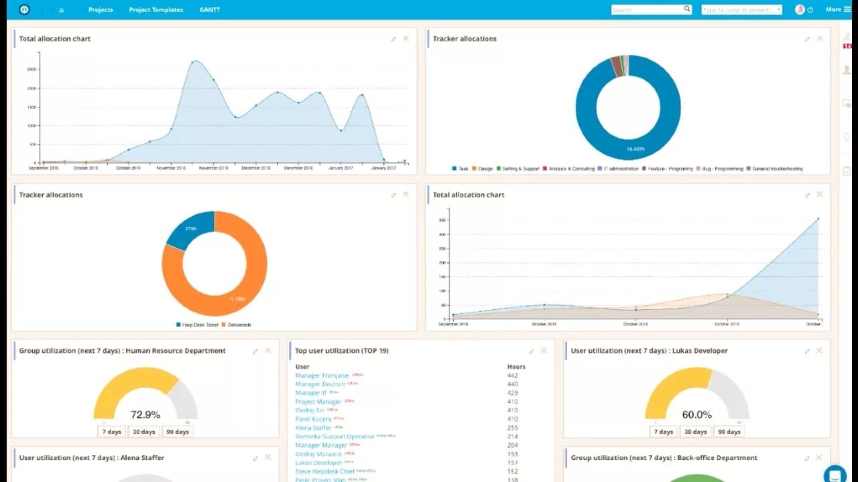Click the 279h blue donut segment
This screenshot has height=482, width=858.
coord(191,229)
